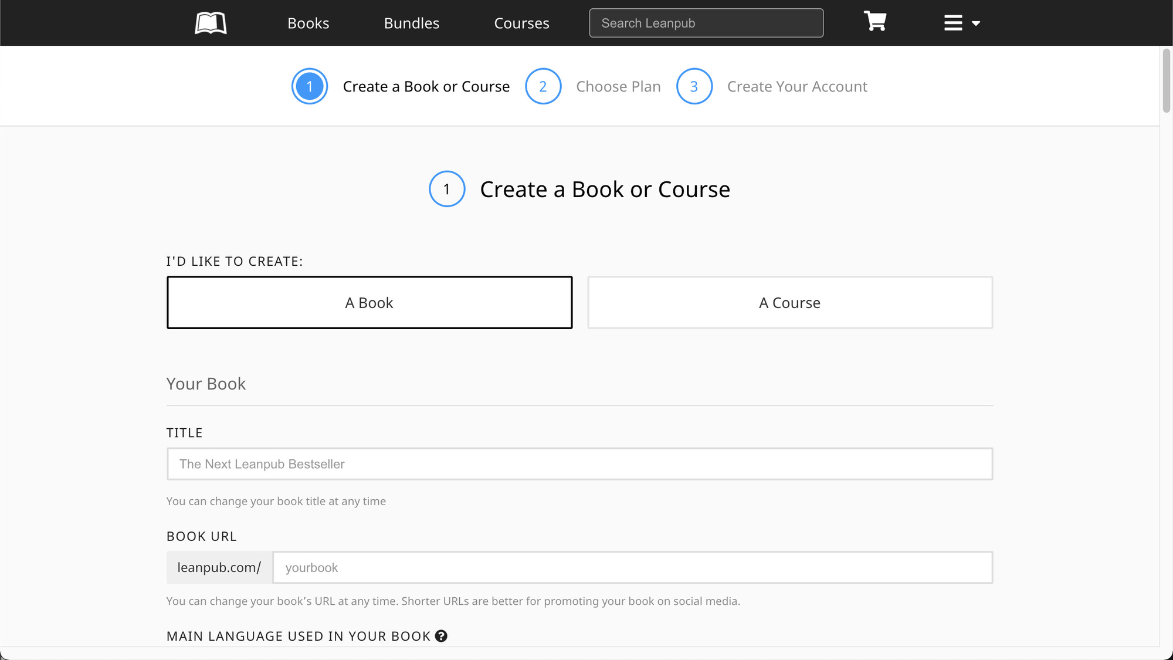Click the Leanpub open book logo
The image size is (1173, 660).
tap(211, 23)
